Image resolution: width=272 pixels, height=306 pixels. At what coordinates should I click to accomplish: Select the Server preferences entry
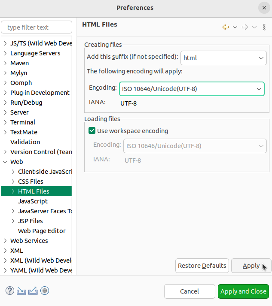tap(19, 112)
